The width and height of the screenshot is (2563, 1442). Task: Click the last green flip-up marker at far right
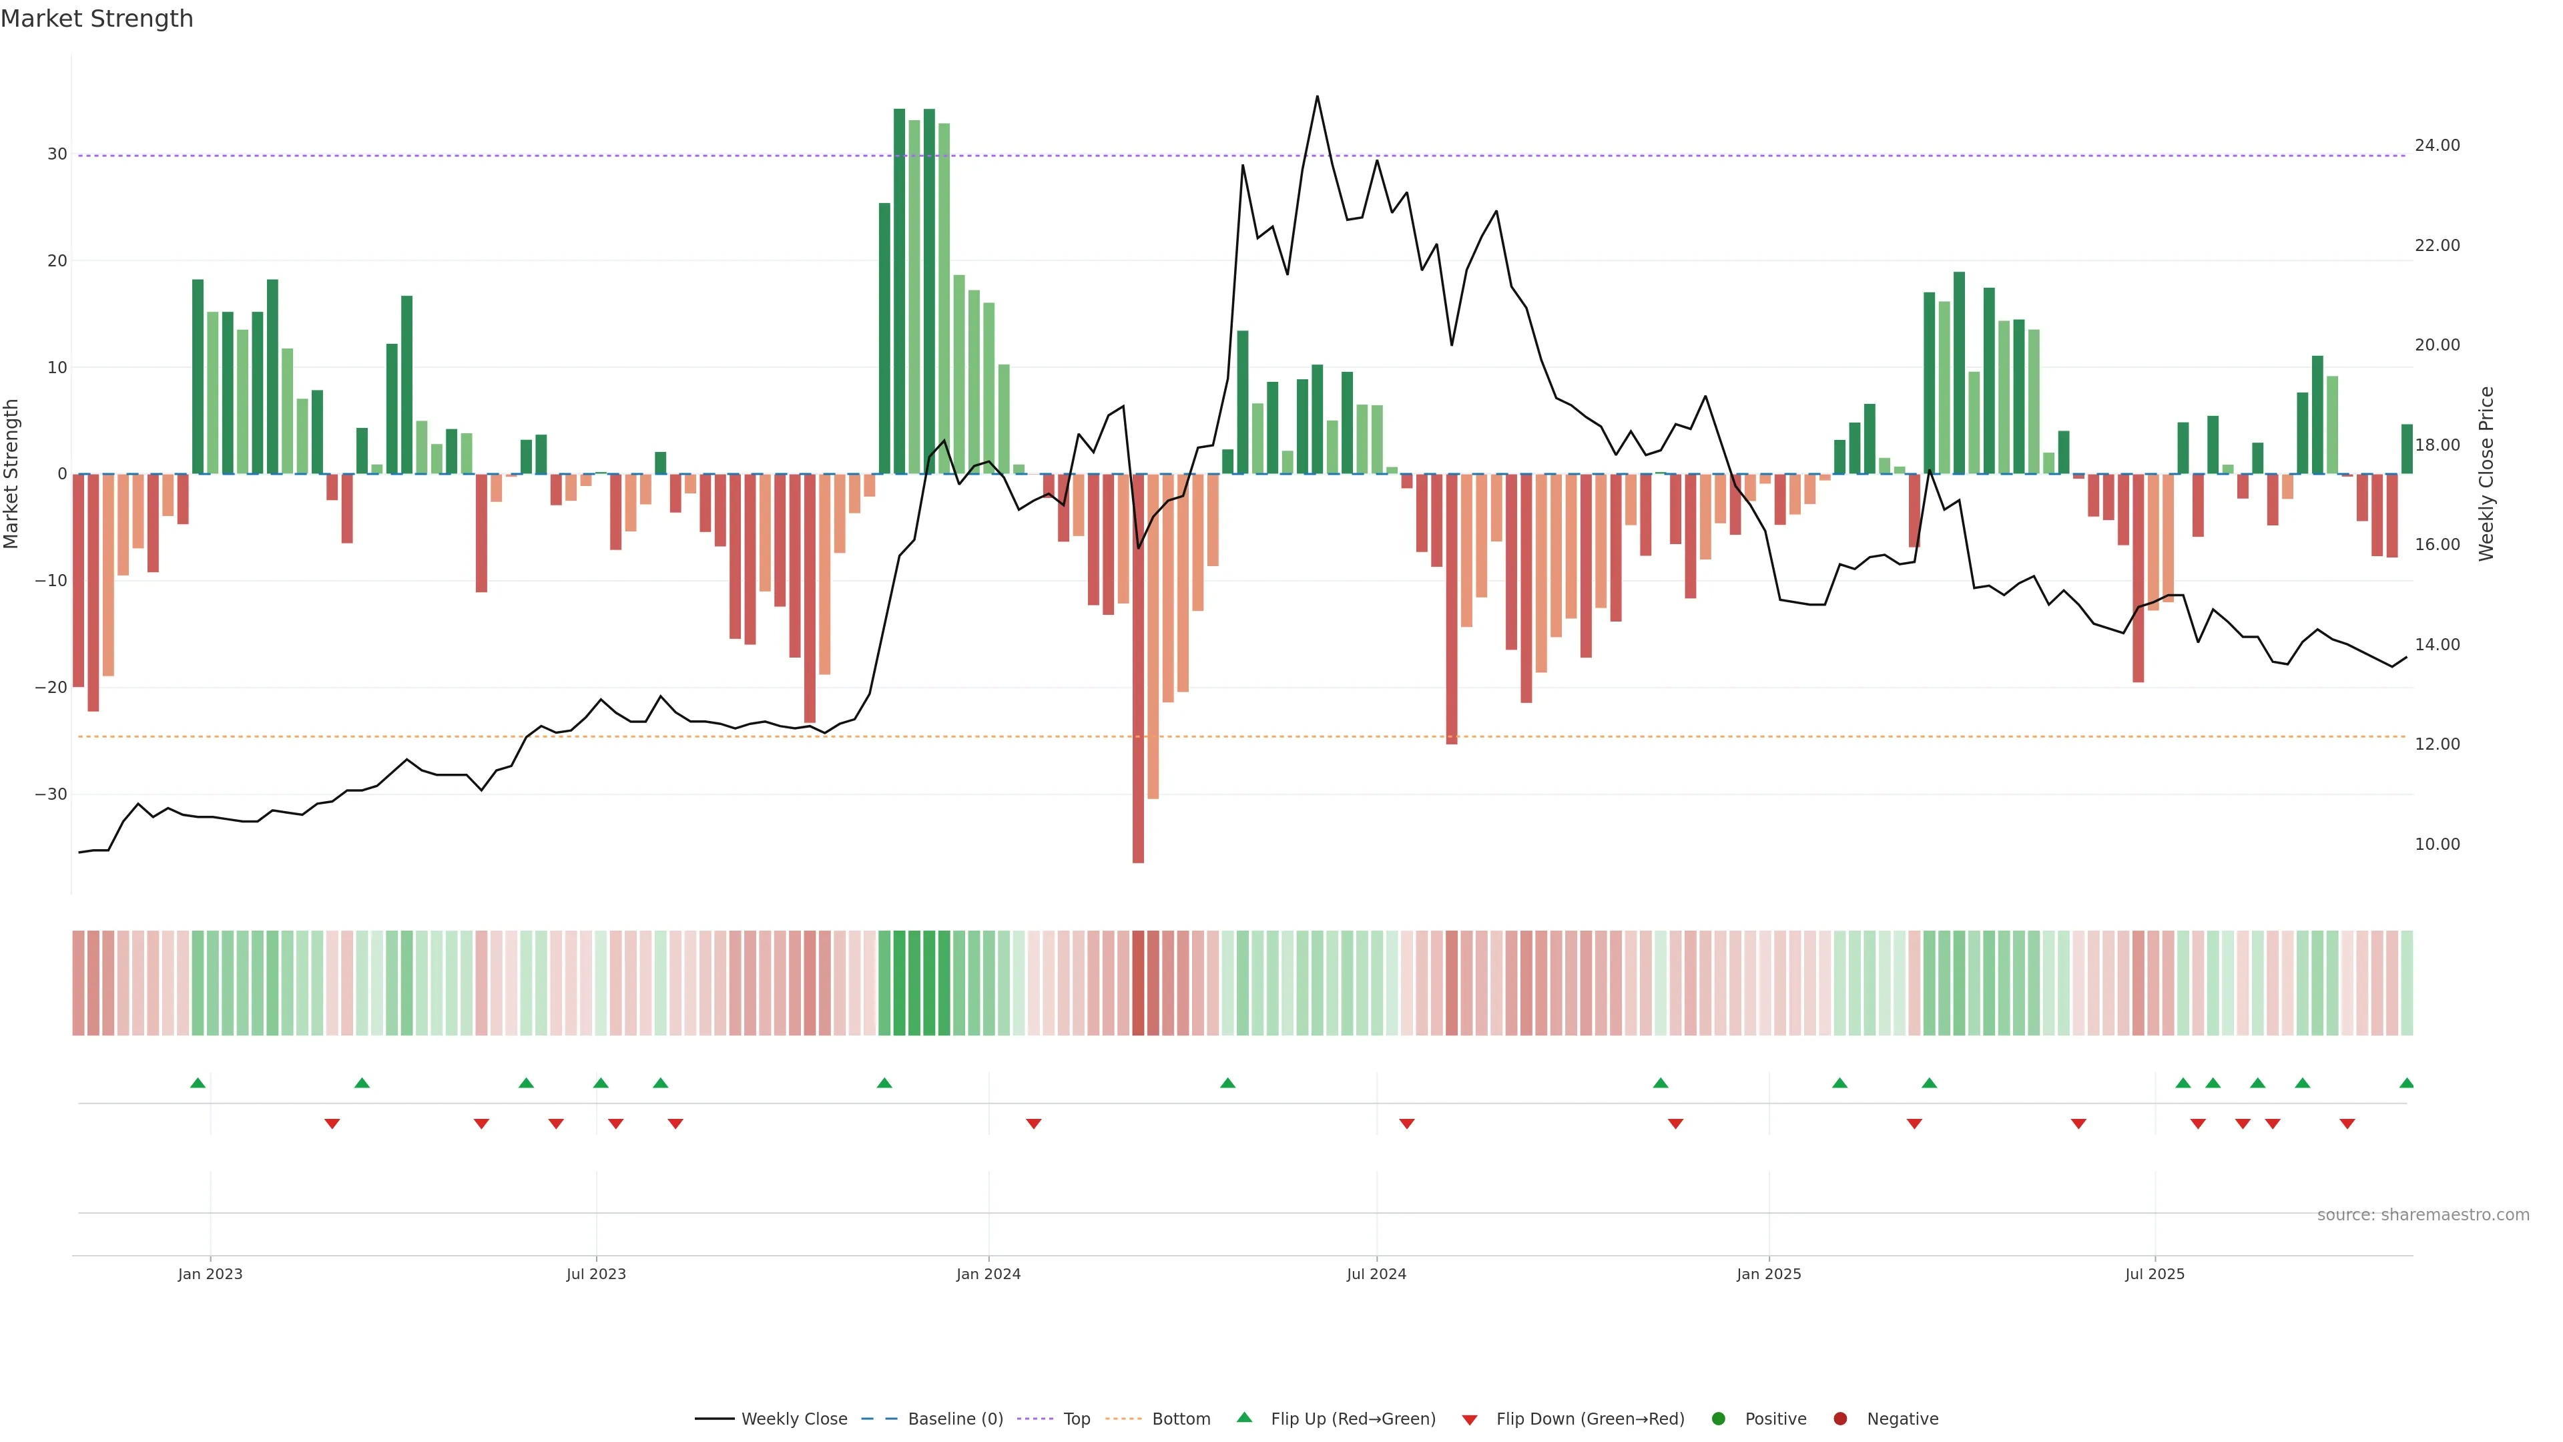point(2405,1083)
